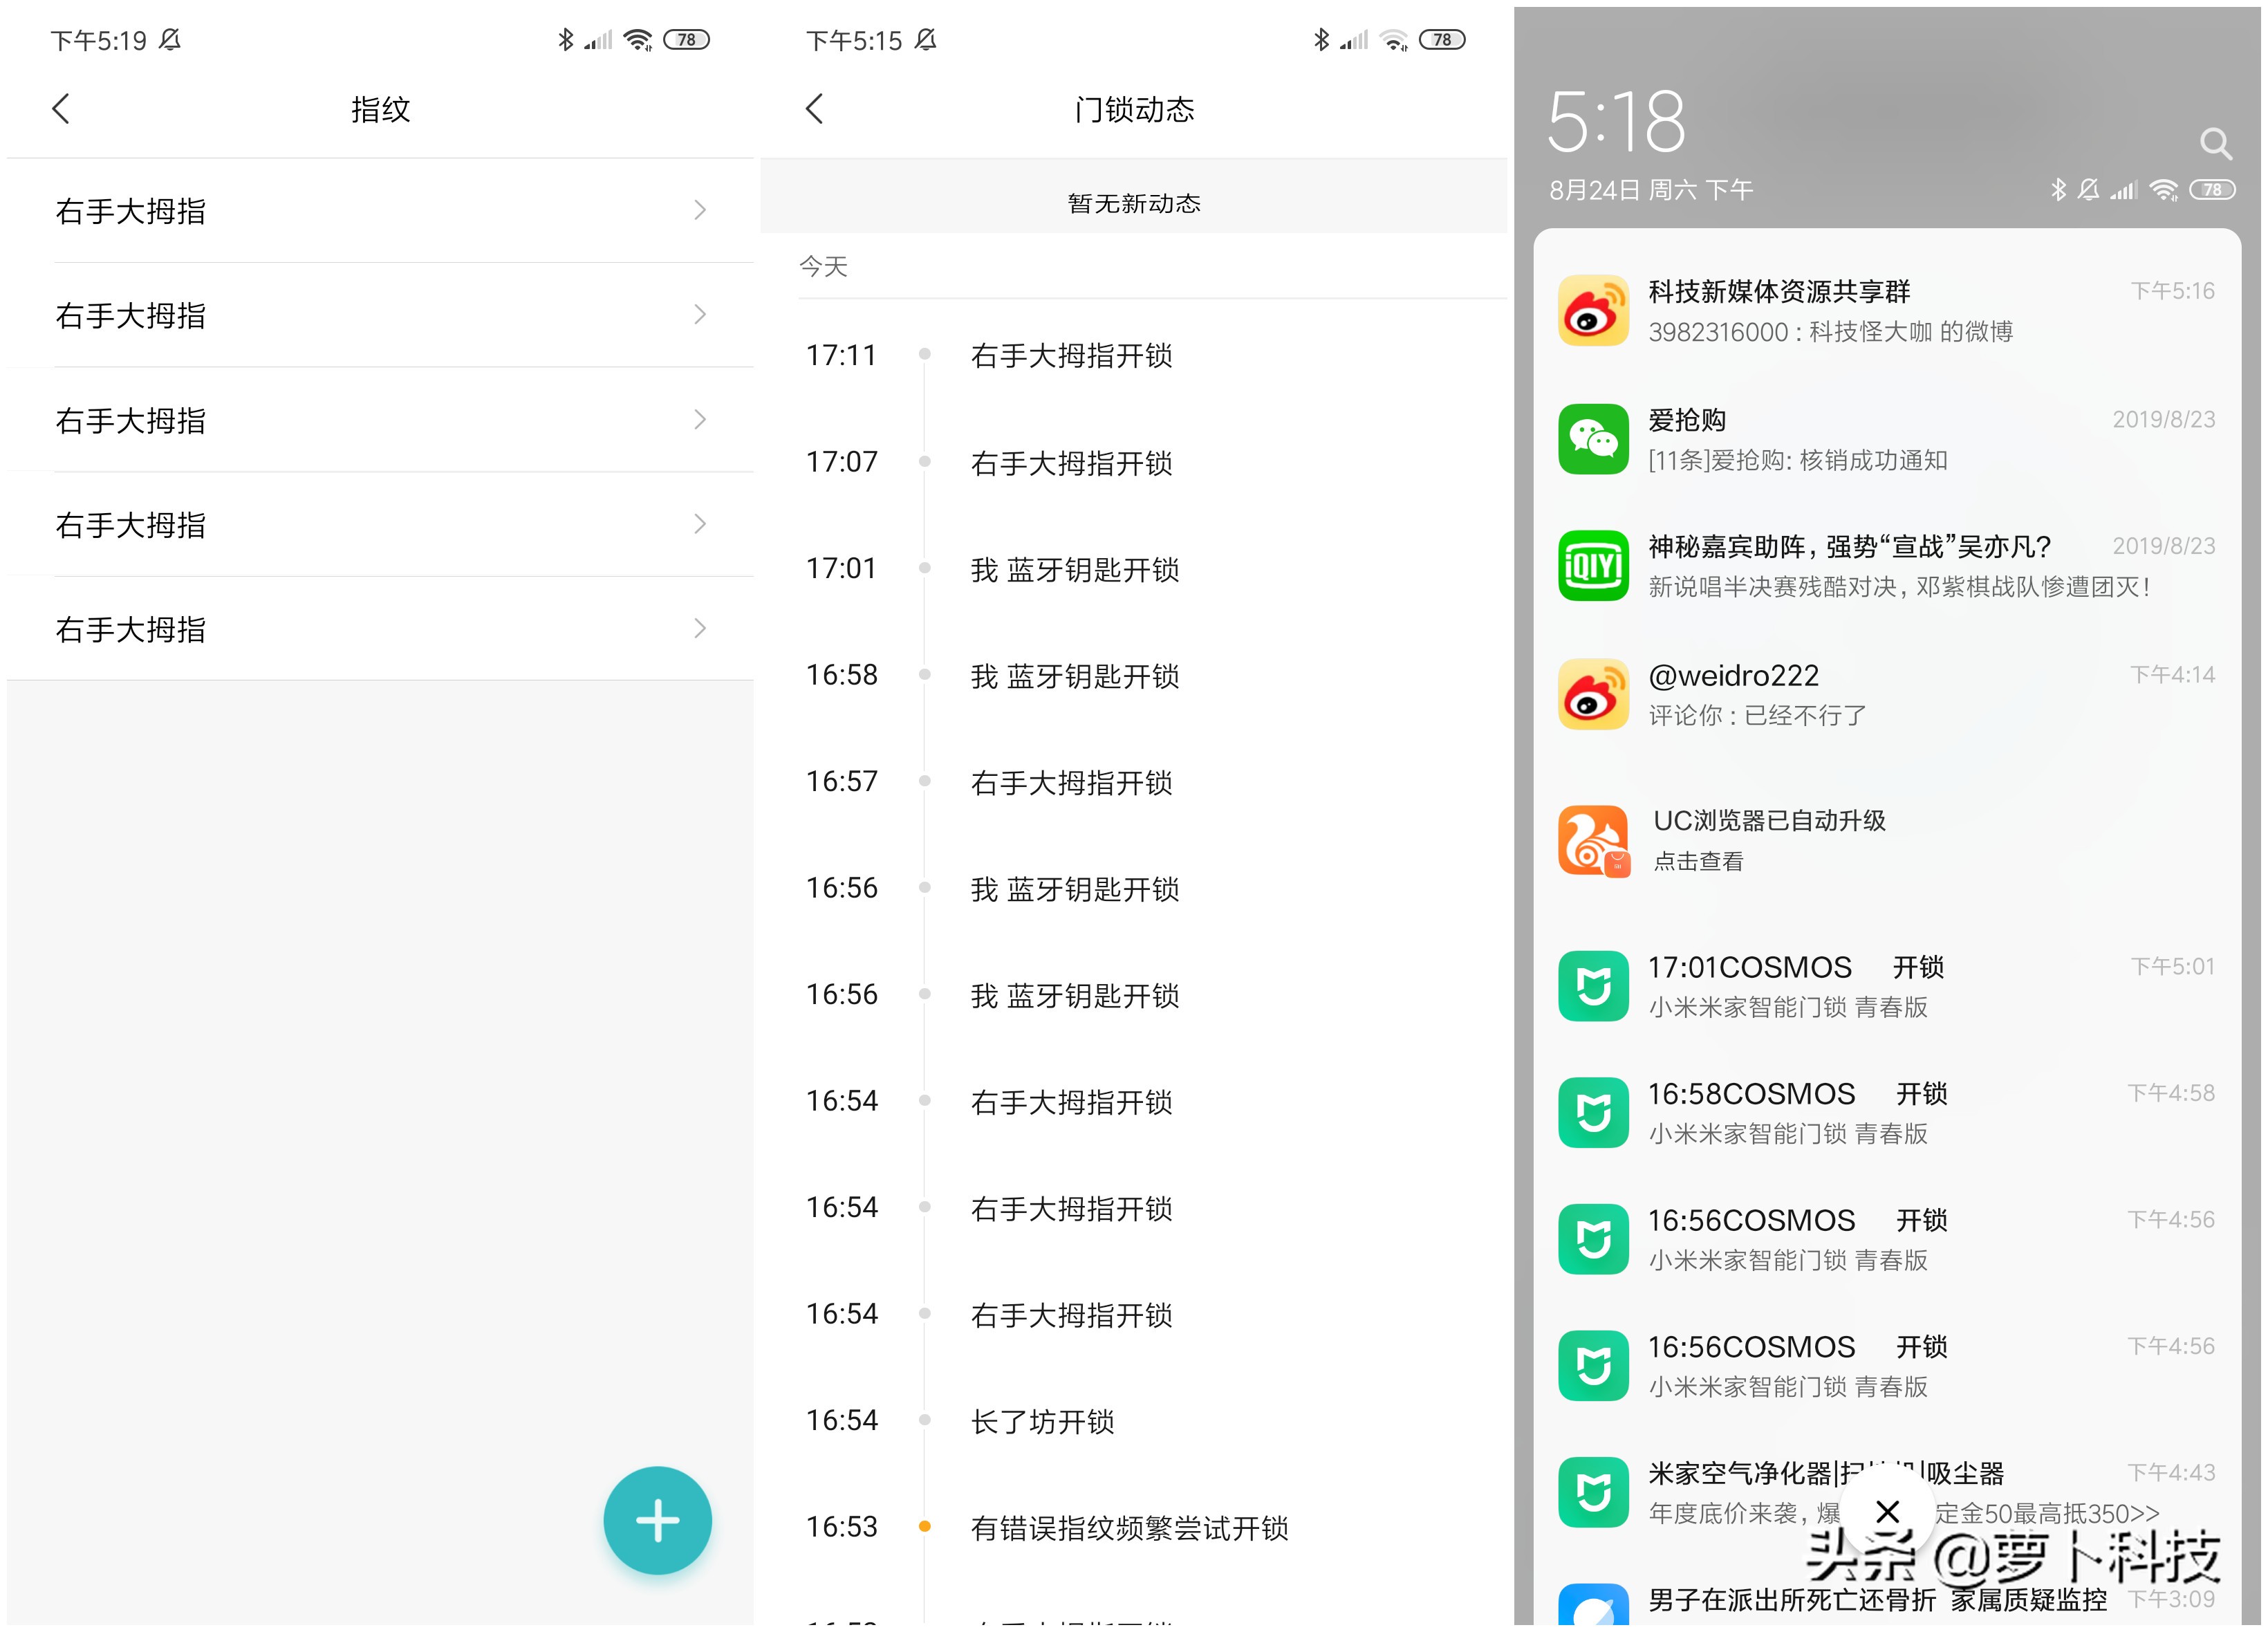The width and height of the screenshot is (2268, 1632).
Task: Tap the UC浏览器 app icon
Action: click(1594, 840)
